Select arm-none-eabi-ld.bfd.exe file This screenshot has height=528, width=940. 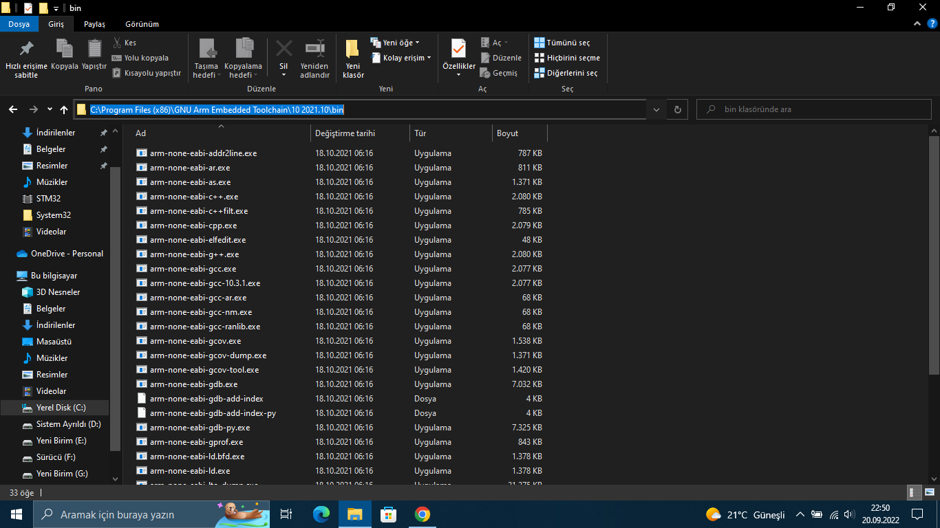(197, 456)
